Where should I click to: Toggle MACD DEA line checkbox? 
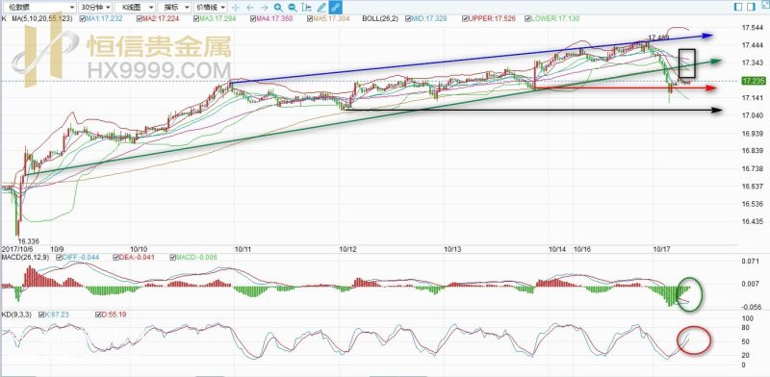[x=115, y=257]
